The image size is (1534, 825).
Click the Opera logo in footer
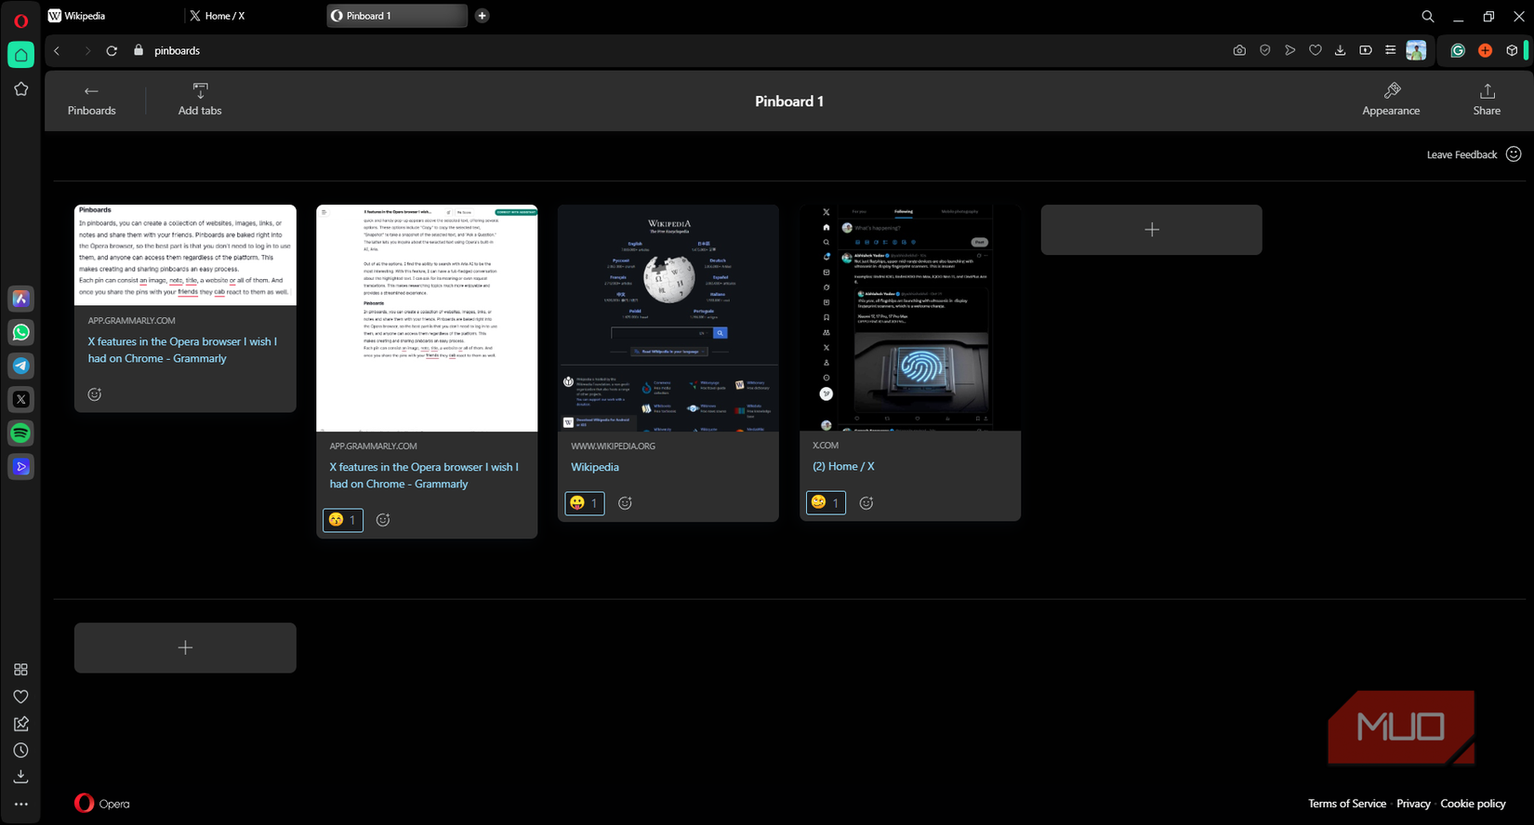[x=102, y=804]
